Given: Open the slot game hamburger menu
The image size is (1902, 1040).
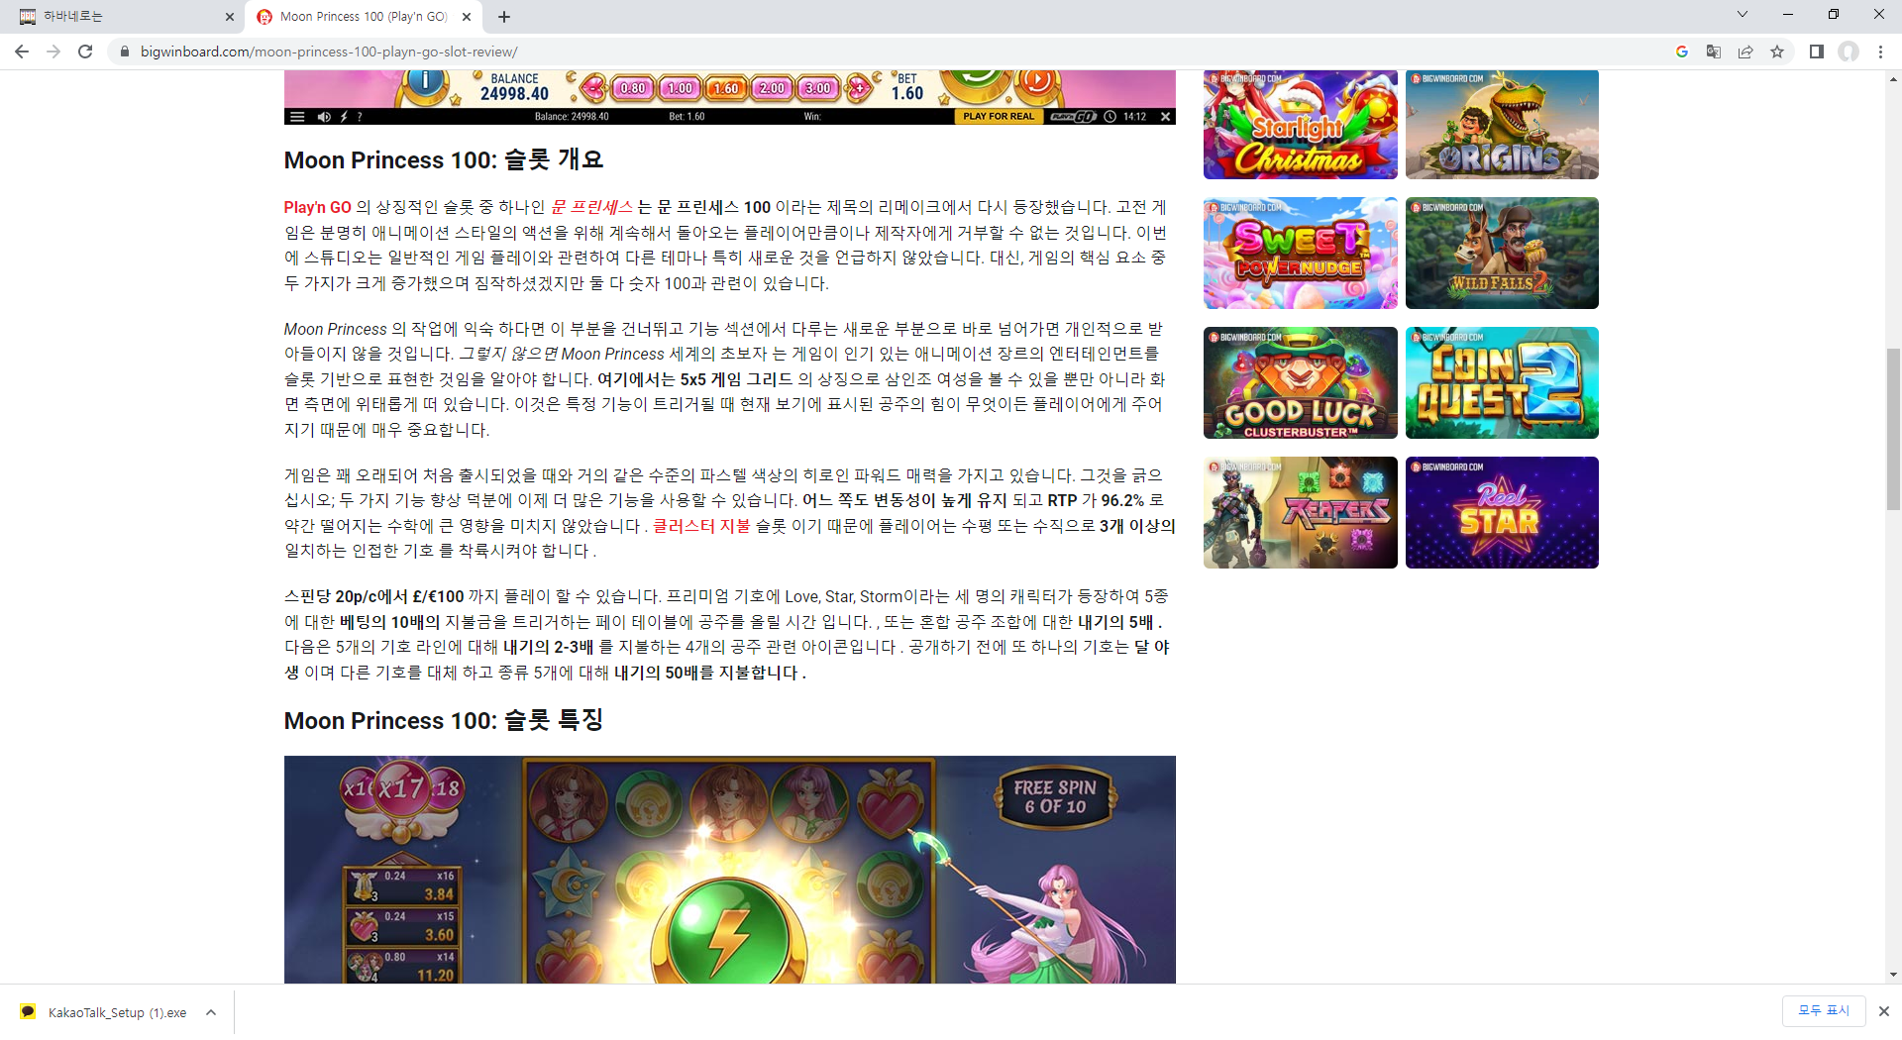Looking at the screenshot, I should coord(296,117).
